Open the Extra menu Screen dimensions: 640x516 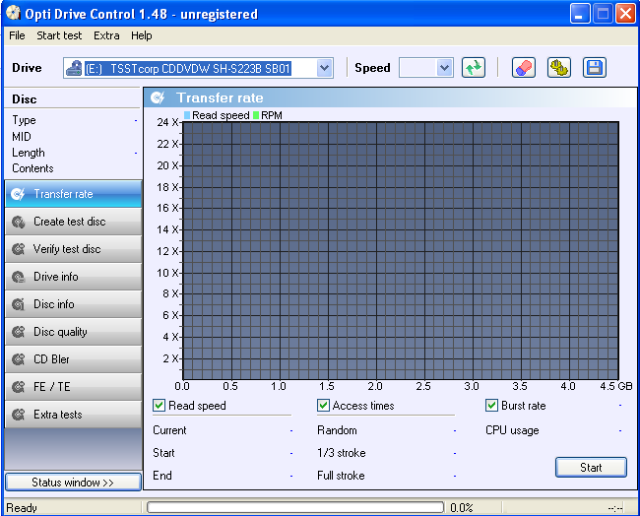click(106, 35)
